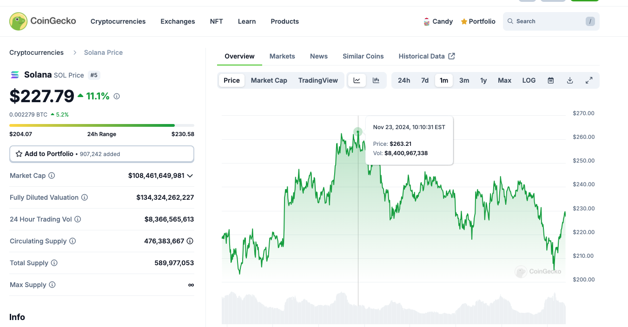Image resolution: width=628 pixels, height=327 pixels.
Task: Open the Portfolio link
Action: [478, 21]
